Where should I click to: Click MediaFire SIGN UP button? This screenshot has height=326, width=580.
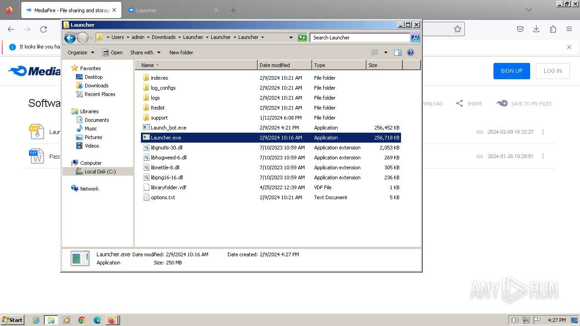click(512, 71)
